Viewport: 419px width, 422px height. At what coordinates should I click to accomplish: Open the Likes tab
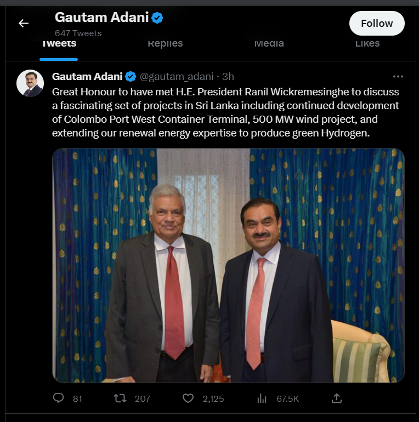pyautogui.click(x=367, y=44)
